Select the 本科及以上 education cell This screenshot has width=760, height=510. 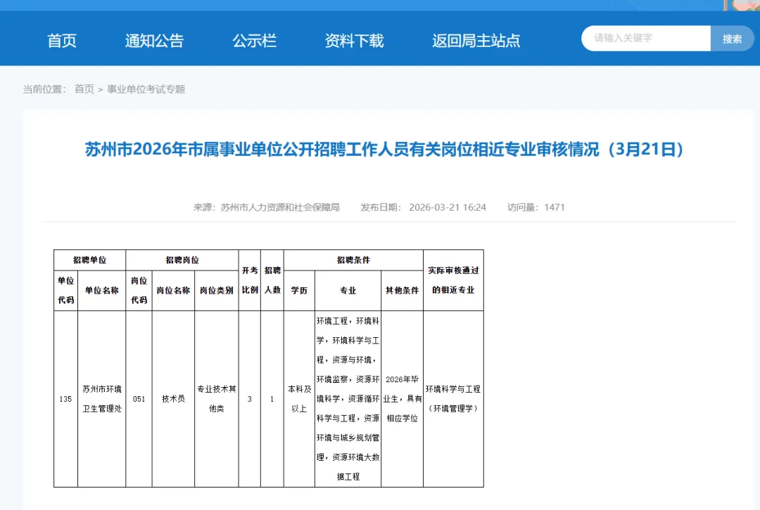tap(299, 399)
